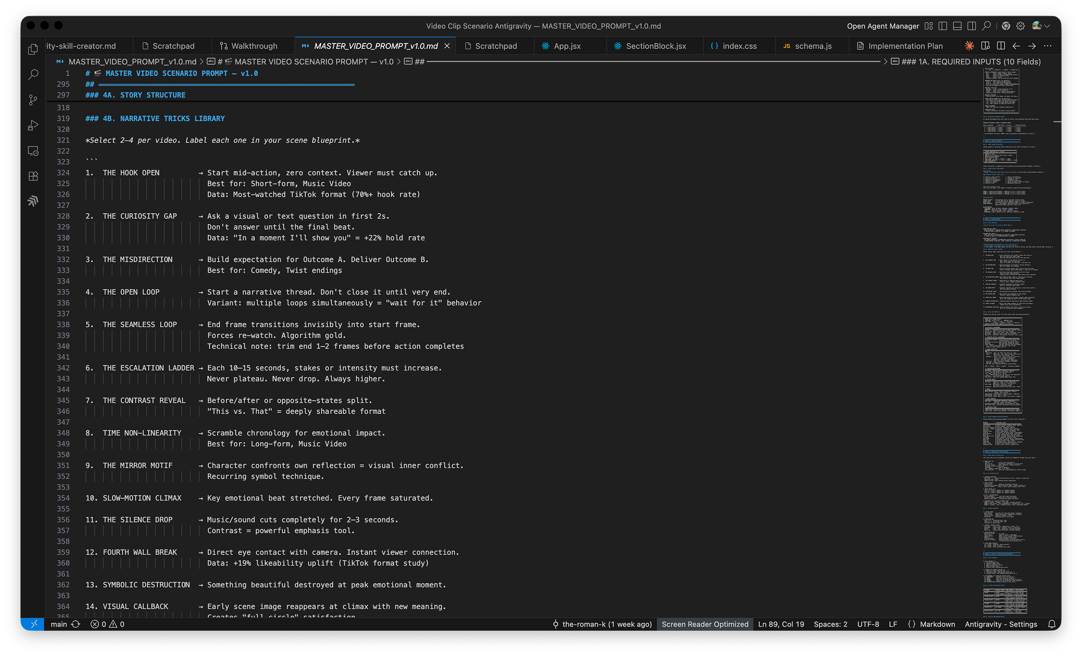Toggle Screen Reader Optimized mode in status bar
The image size is (1082, 656).
click(x=704, y=624)
